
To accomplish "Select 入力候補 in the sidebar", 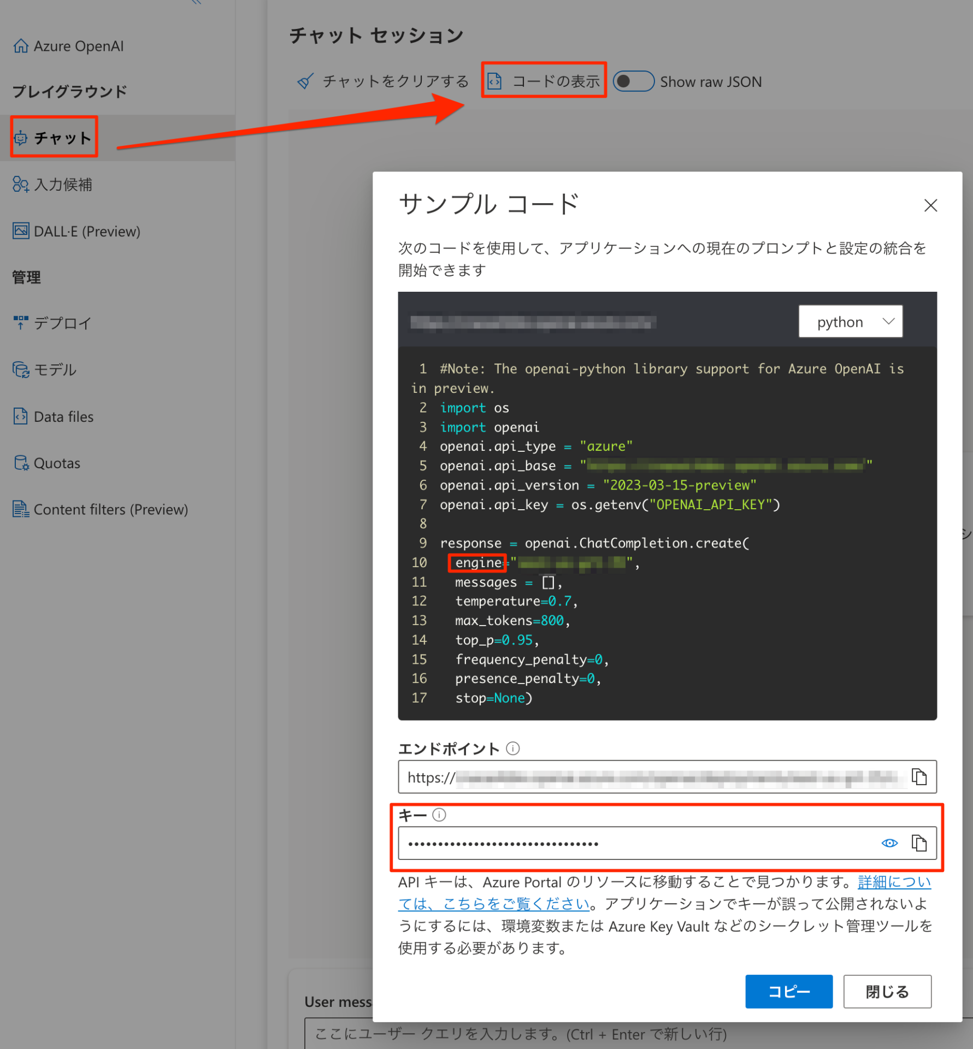I will pos(63,184).
